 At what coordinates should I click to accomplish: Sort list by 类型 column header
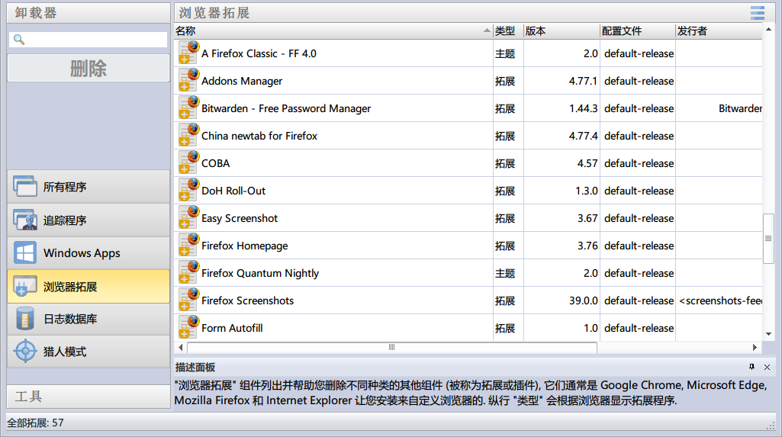tap(508, 31)
